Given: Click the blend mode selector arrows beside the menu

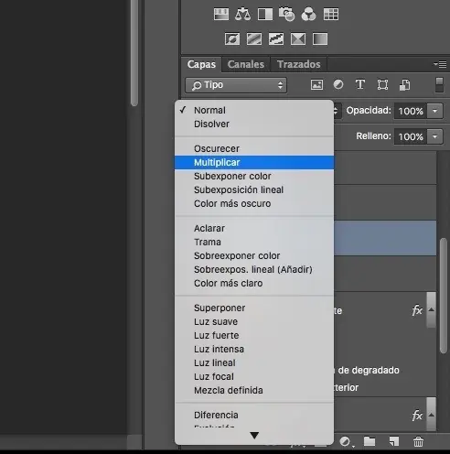Looking at the screenshot, I should click(x=336, y=111).
